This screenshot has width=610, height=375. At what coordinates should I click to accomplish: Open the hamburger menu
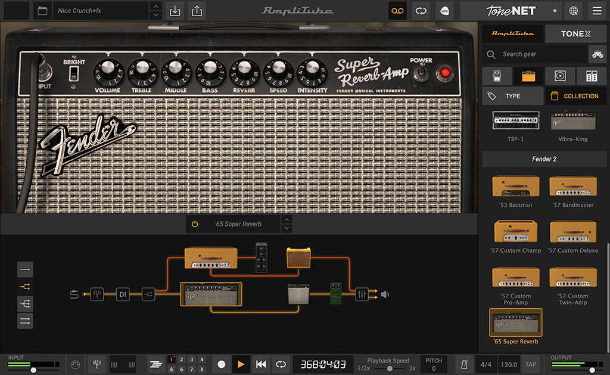tap(596, 11)
